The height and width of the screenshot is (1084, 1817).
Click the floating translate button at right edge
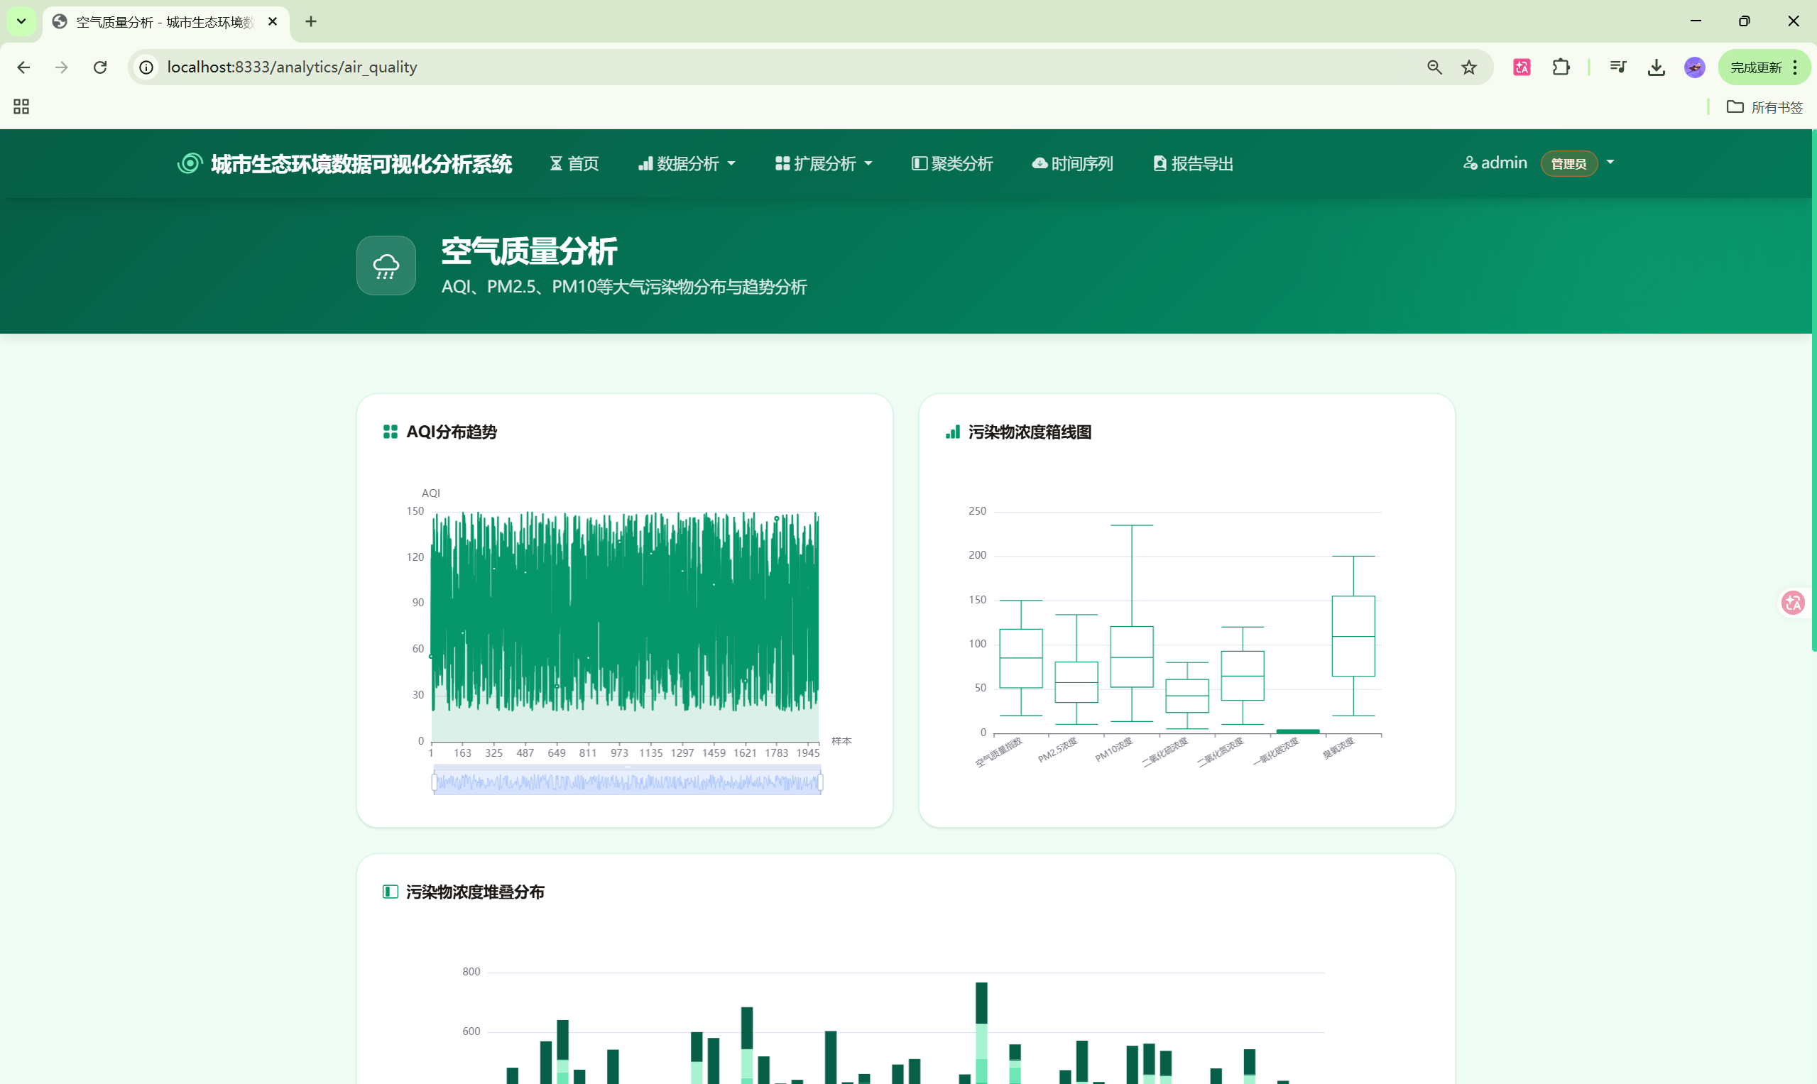tap(1794, 603)
